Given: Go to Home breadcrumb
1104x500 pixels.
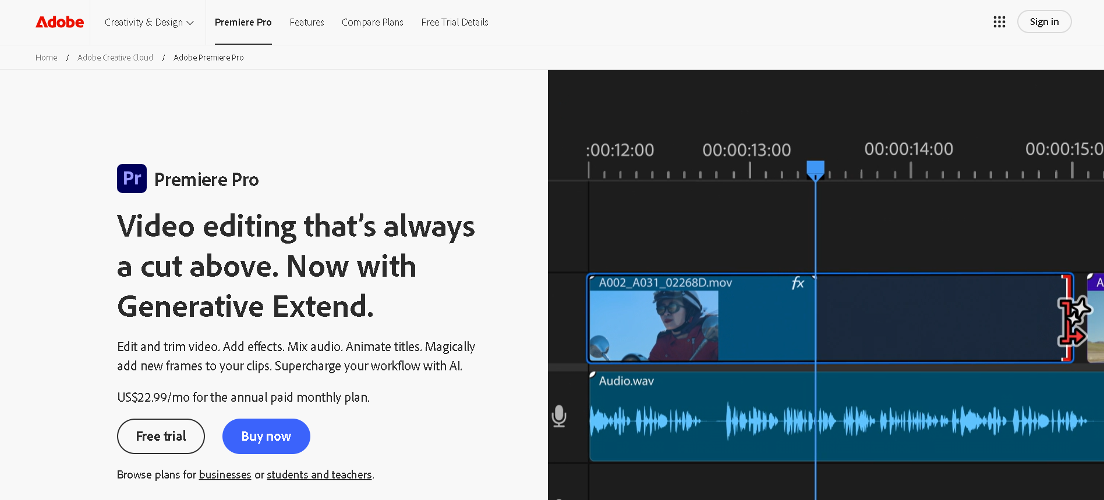Looking at the screenshot, I should [x=47, y=58].
